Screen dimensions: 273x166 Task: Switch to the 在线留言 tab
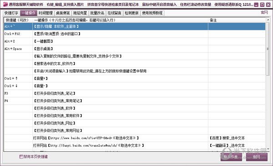pyautogui.click(x=114, y=13)
